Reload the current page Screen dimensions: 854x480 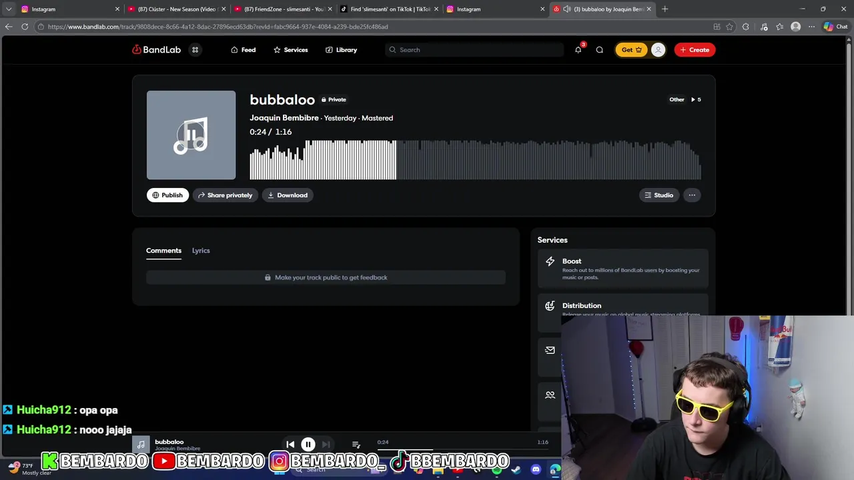(25, 27)
